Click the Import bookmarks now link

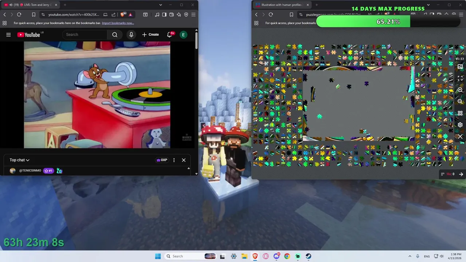118,23
